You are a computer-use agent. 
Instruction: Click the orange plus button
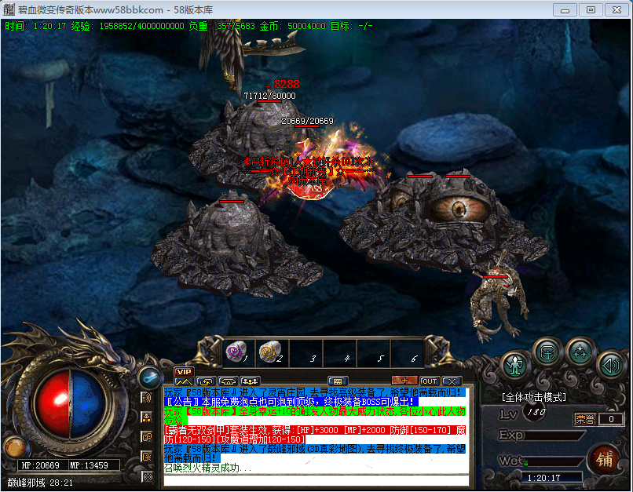click(x=404, y=381)
